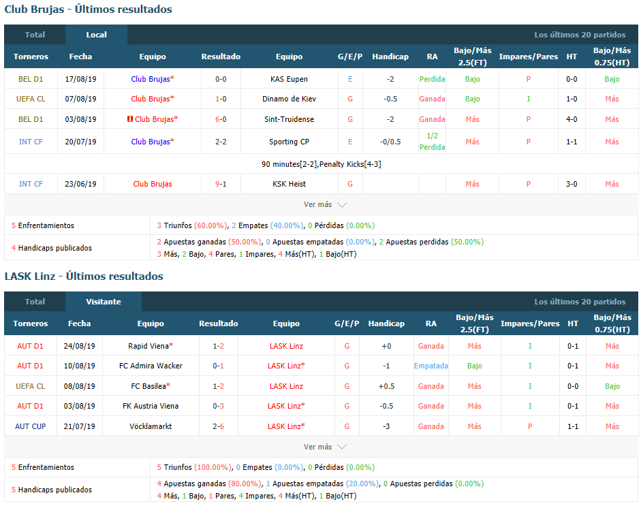641x506 pixels.
Task: Expand Ver más under LASK Linz results
Action: tap(325, 447)
